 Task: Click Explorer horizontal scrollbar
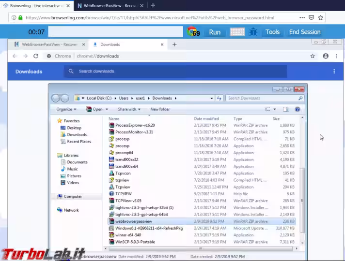[201, 248]
